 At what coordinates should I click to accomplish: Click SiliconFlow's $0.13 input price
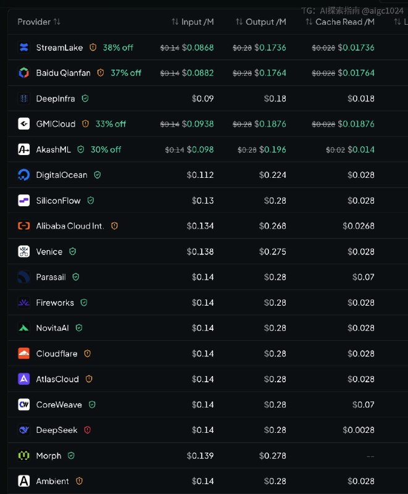click(x=202, y=200)
